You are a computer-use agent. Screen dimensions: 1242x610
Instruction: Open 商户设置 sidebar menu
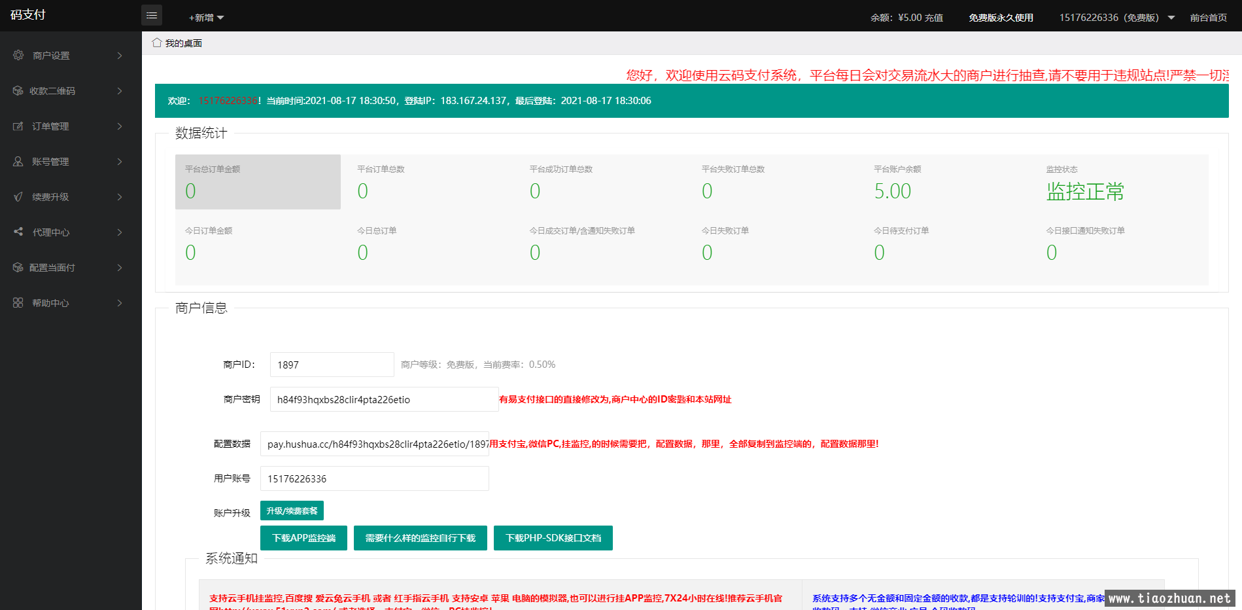click(71, 56)
